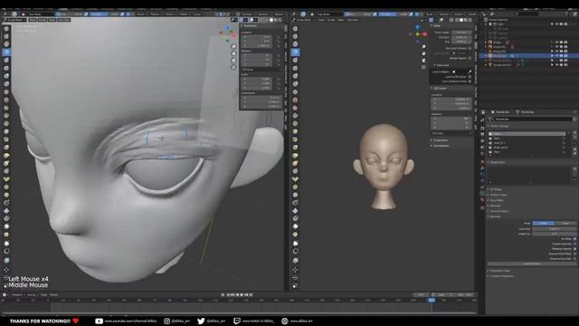Screen dimensions: 579x326
Task: Select the Scrape brush in left viewport toolbar
Action: [x=6, y=124]
